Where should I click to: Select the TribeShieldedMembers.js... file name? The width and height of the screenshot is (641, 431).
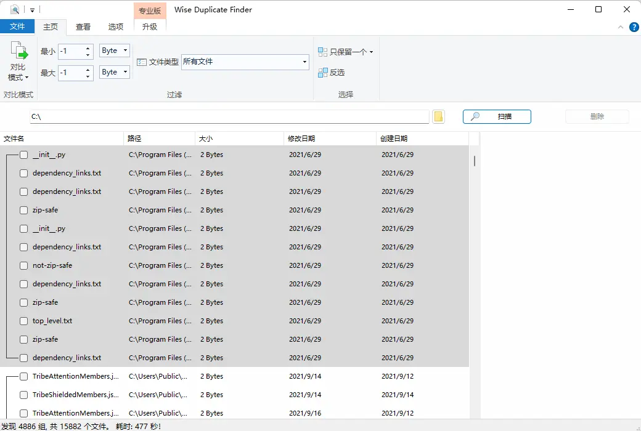click(76, 395)
